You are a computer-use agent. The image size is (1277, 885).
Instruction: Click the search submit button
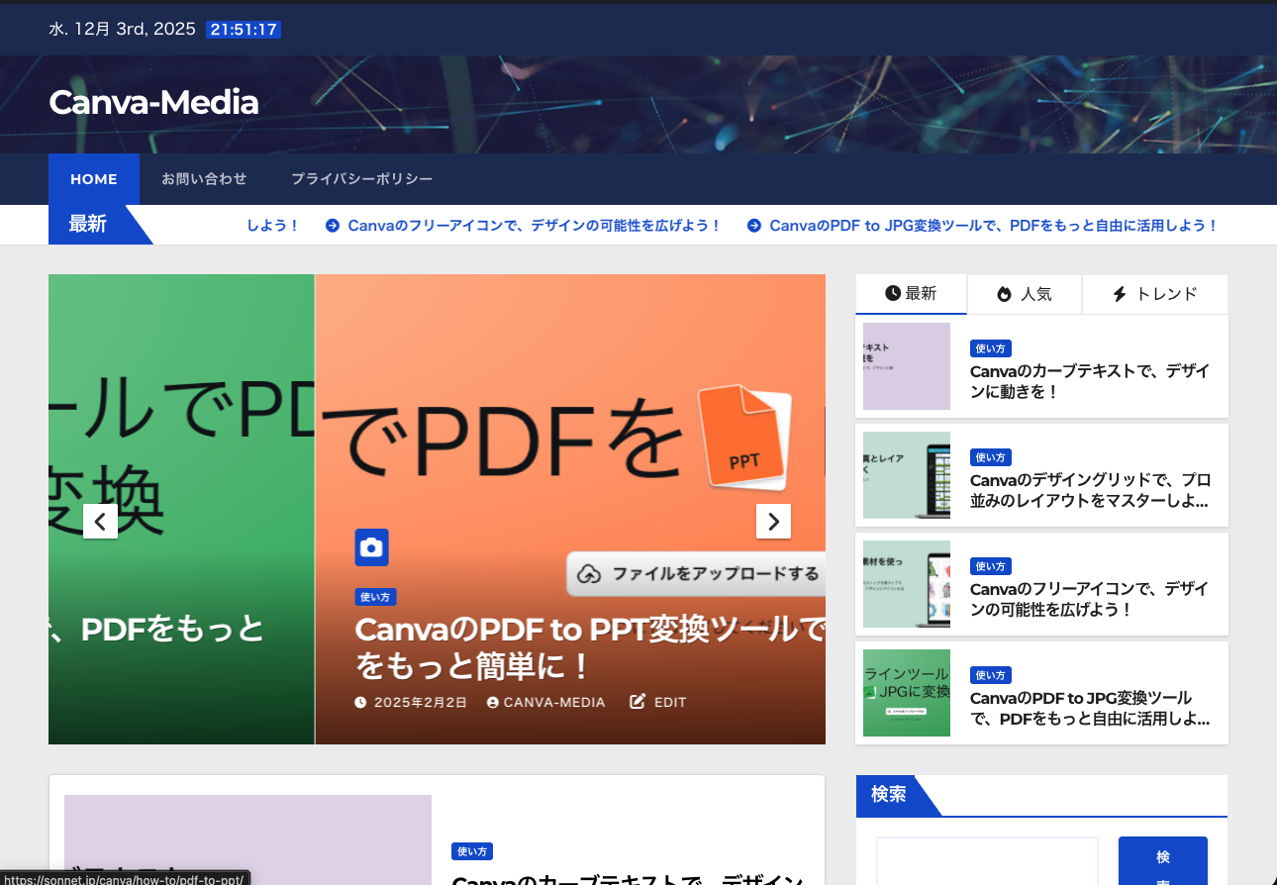[x=1162, y=861]
